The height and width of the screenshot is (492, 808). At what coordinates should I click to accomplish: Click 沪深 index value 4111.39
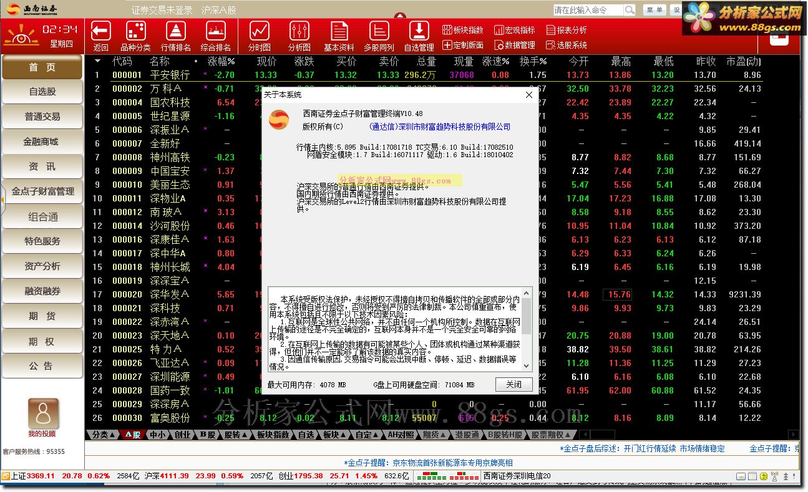tap(175, 476)
